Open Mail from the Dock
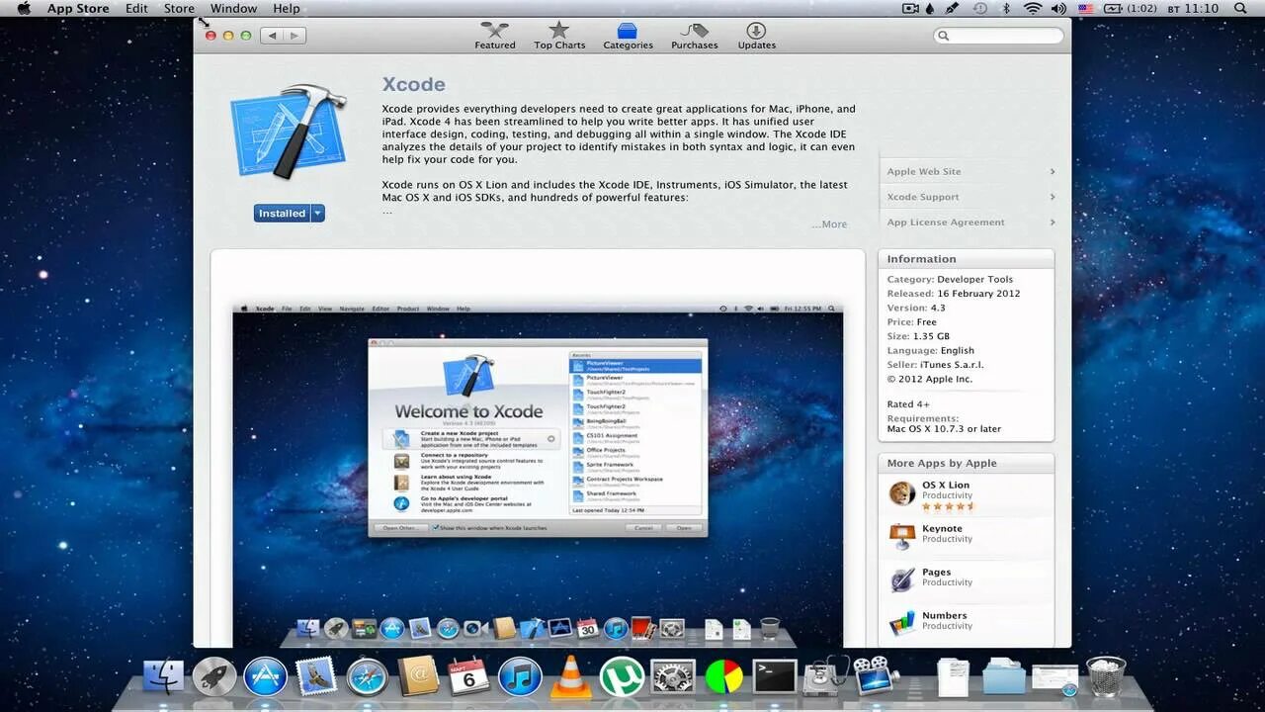The image size is (1265, 712). click(316, 677)
